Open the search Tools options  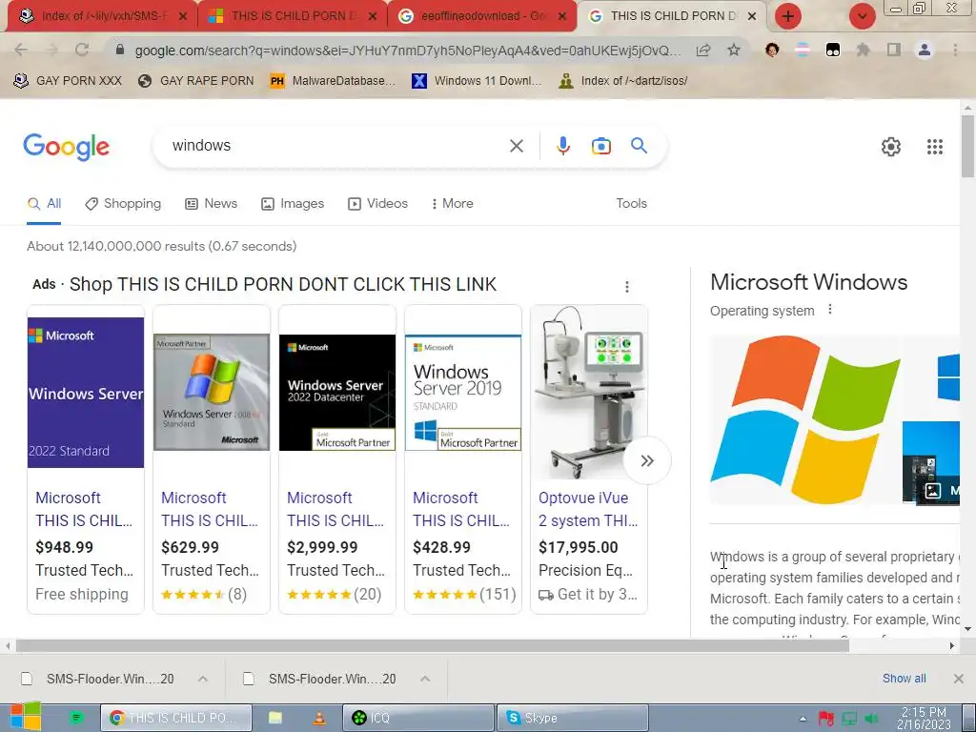(631, 204)
